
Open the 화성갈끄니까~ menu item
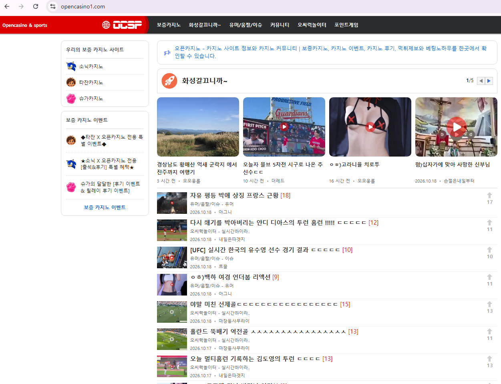click(205, 25)
